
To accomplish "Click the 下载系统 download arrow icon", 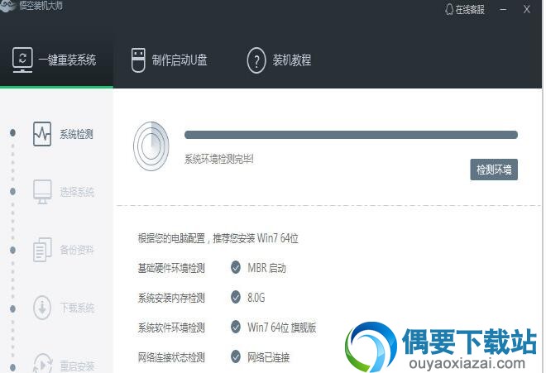I will pos(42,308).
